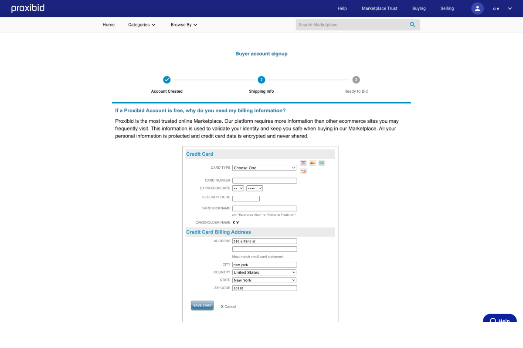
Task: Click step 3 Ready to Bid circle
Action: [x=356, y=80]
